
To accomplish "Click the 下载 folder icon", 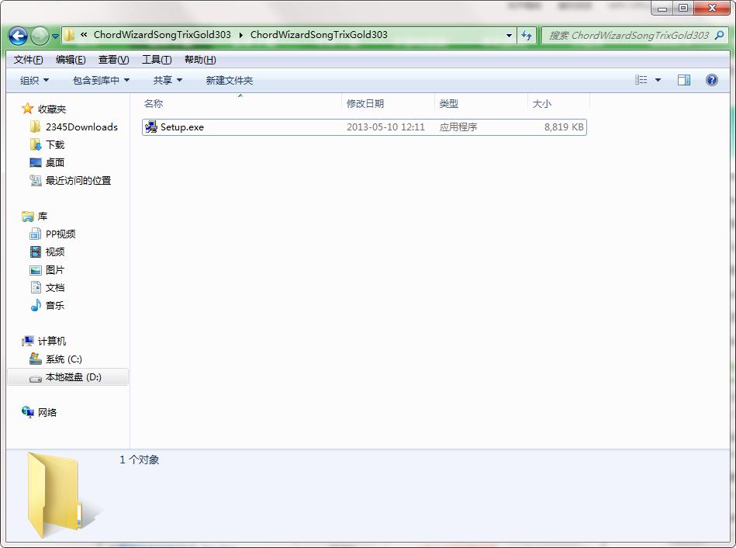I will pos(36,144).
